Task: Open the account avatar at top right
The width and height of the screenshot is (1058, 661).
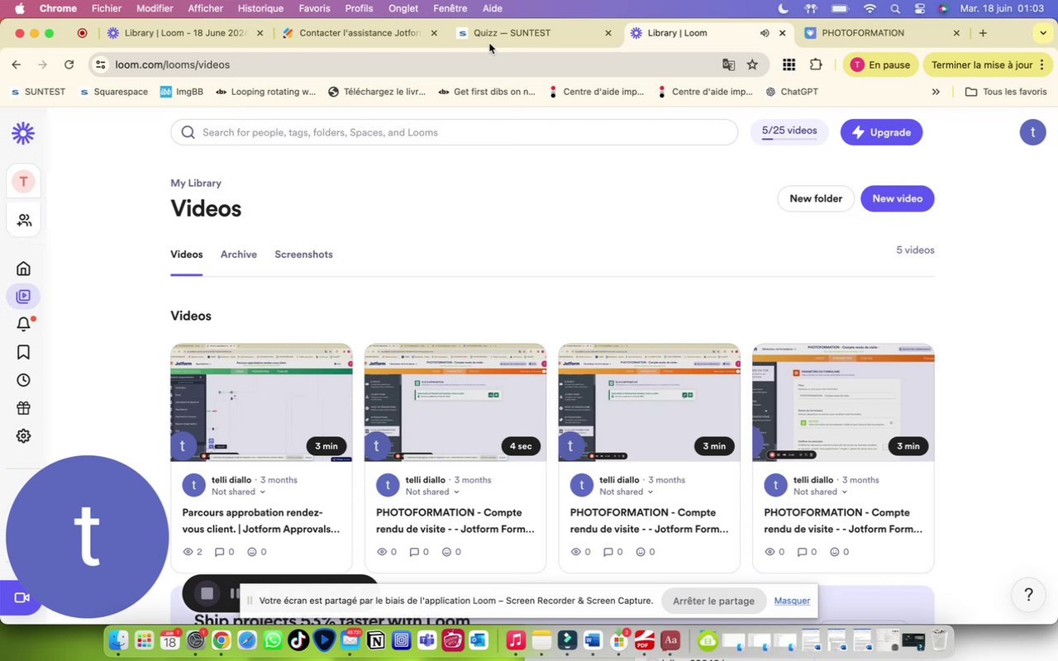Action: [1032, 132]
